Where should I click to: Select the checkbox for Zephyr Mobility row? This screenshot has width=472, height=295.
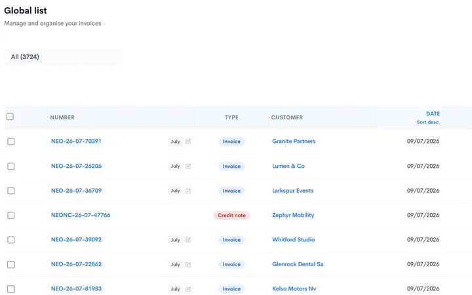11,215
